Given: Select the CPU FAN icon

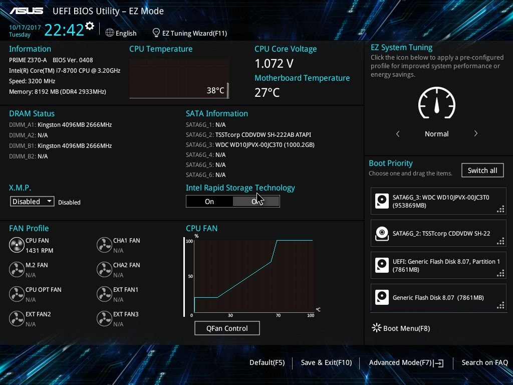Looking at the screenshot, I should [17, 245].
